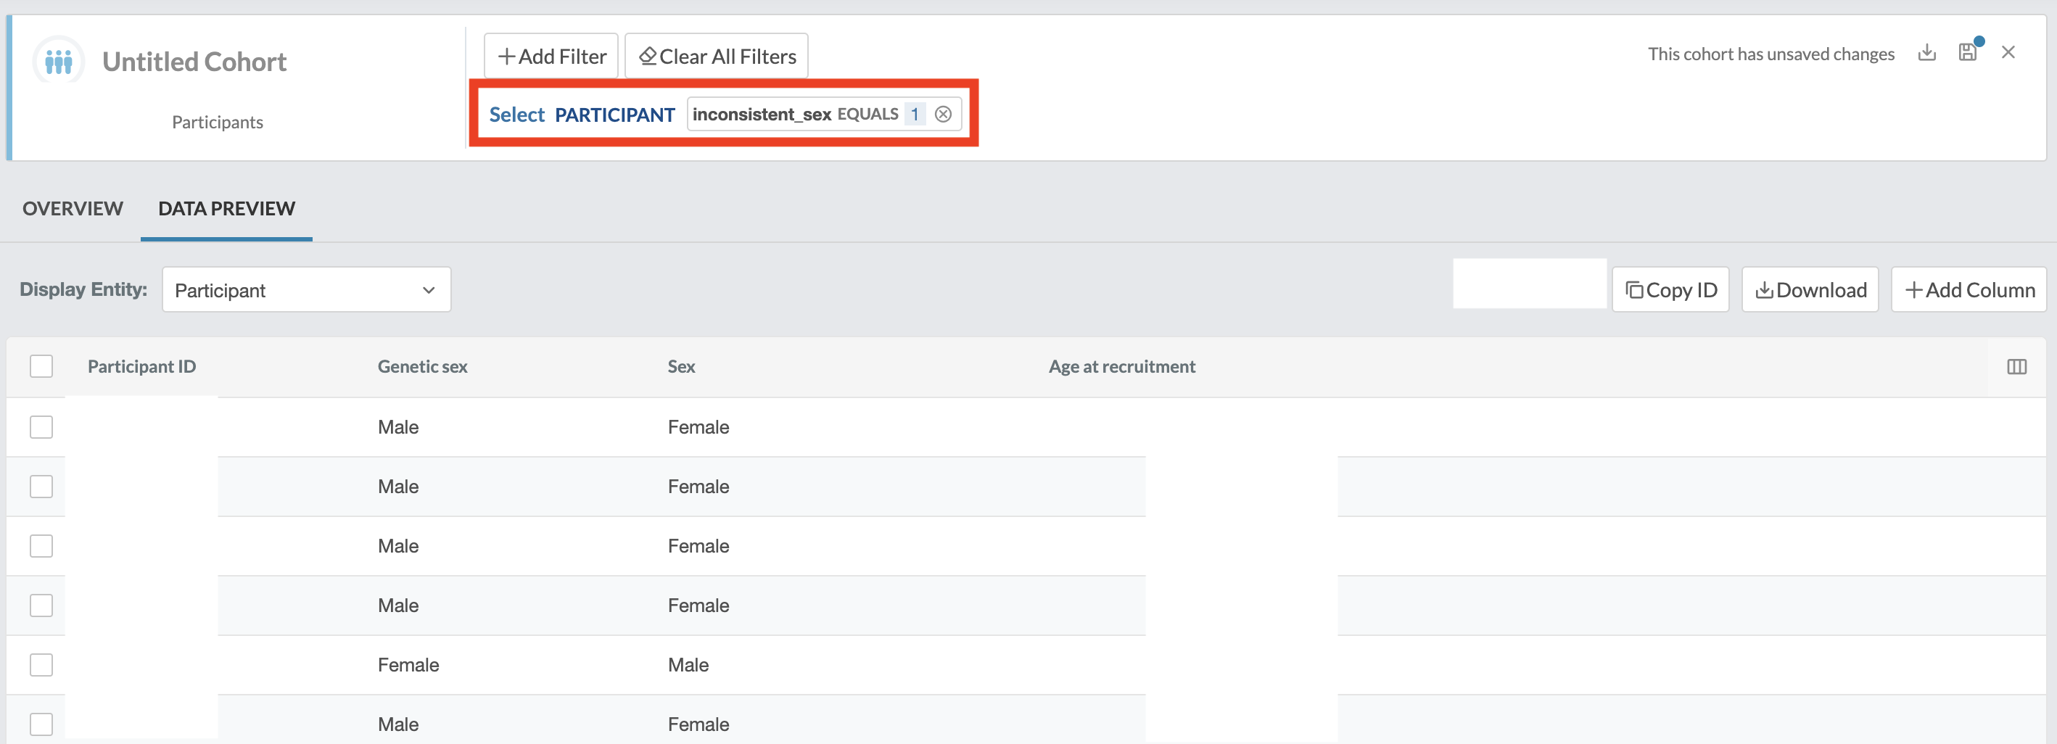Check the second row's checkbox
Viewport: 2057px width, 744px height.
tap(41, 486)
